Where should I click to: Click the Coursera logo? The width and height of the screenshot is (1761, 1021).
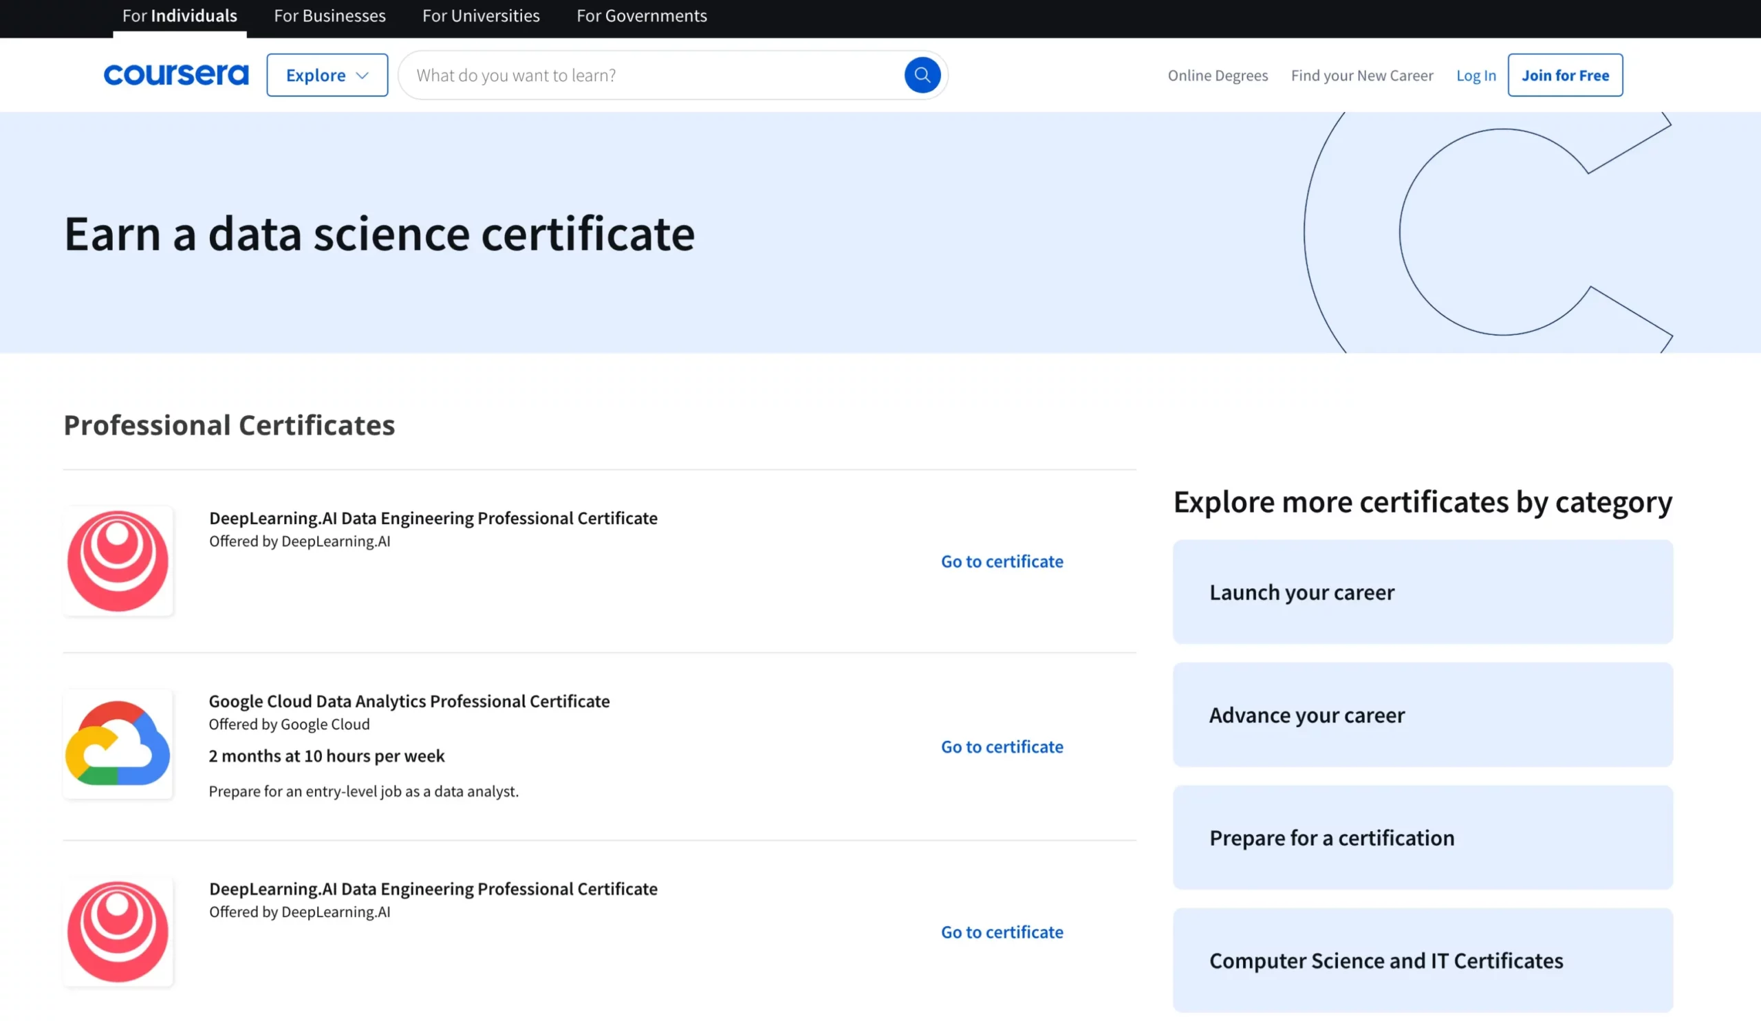[x=176, y=75]
